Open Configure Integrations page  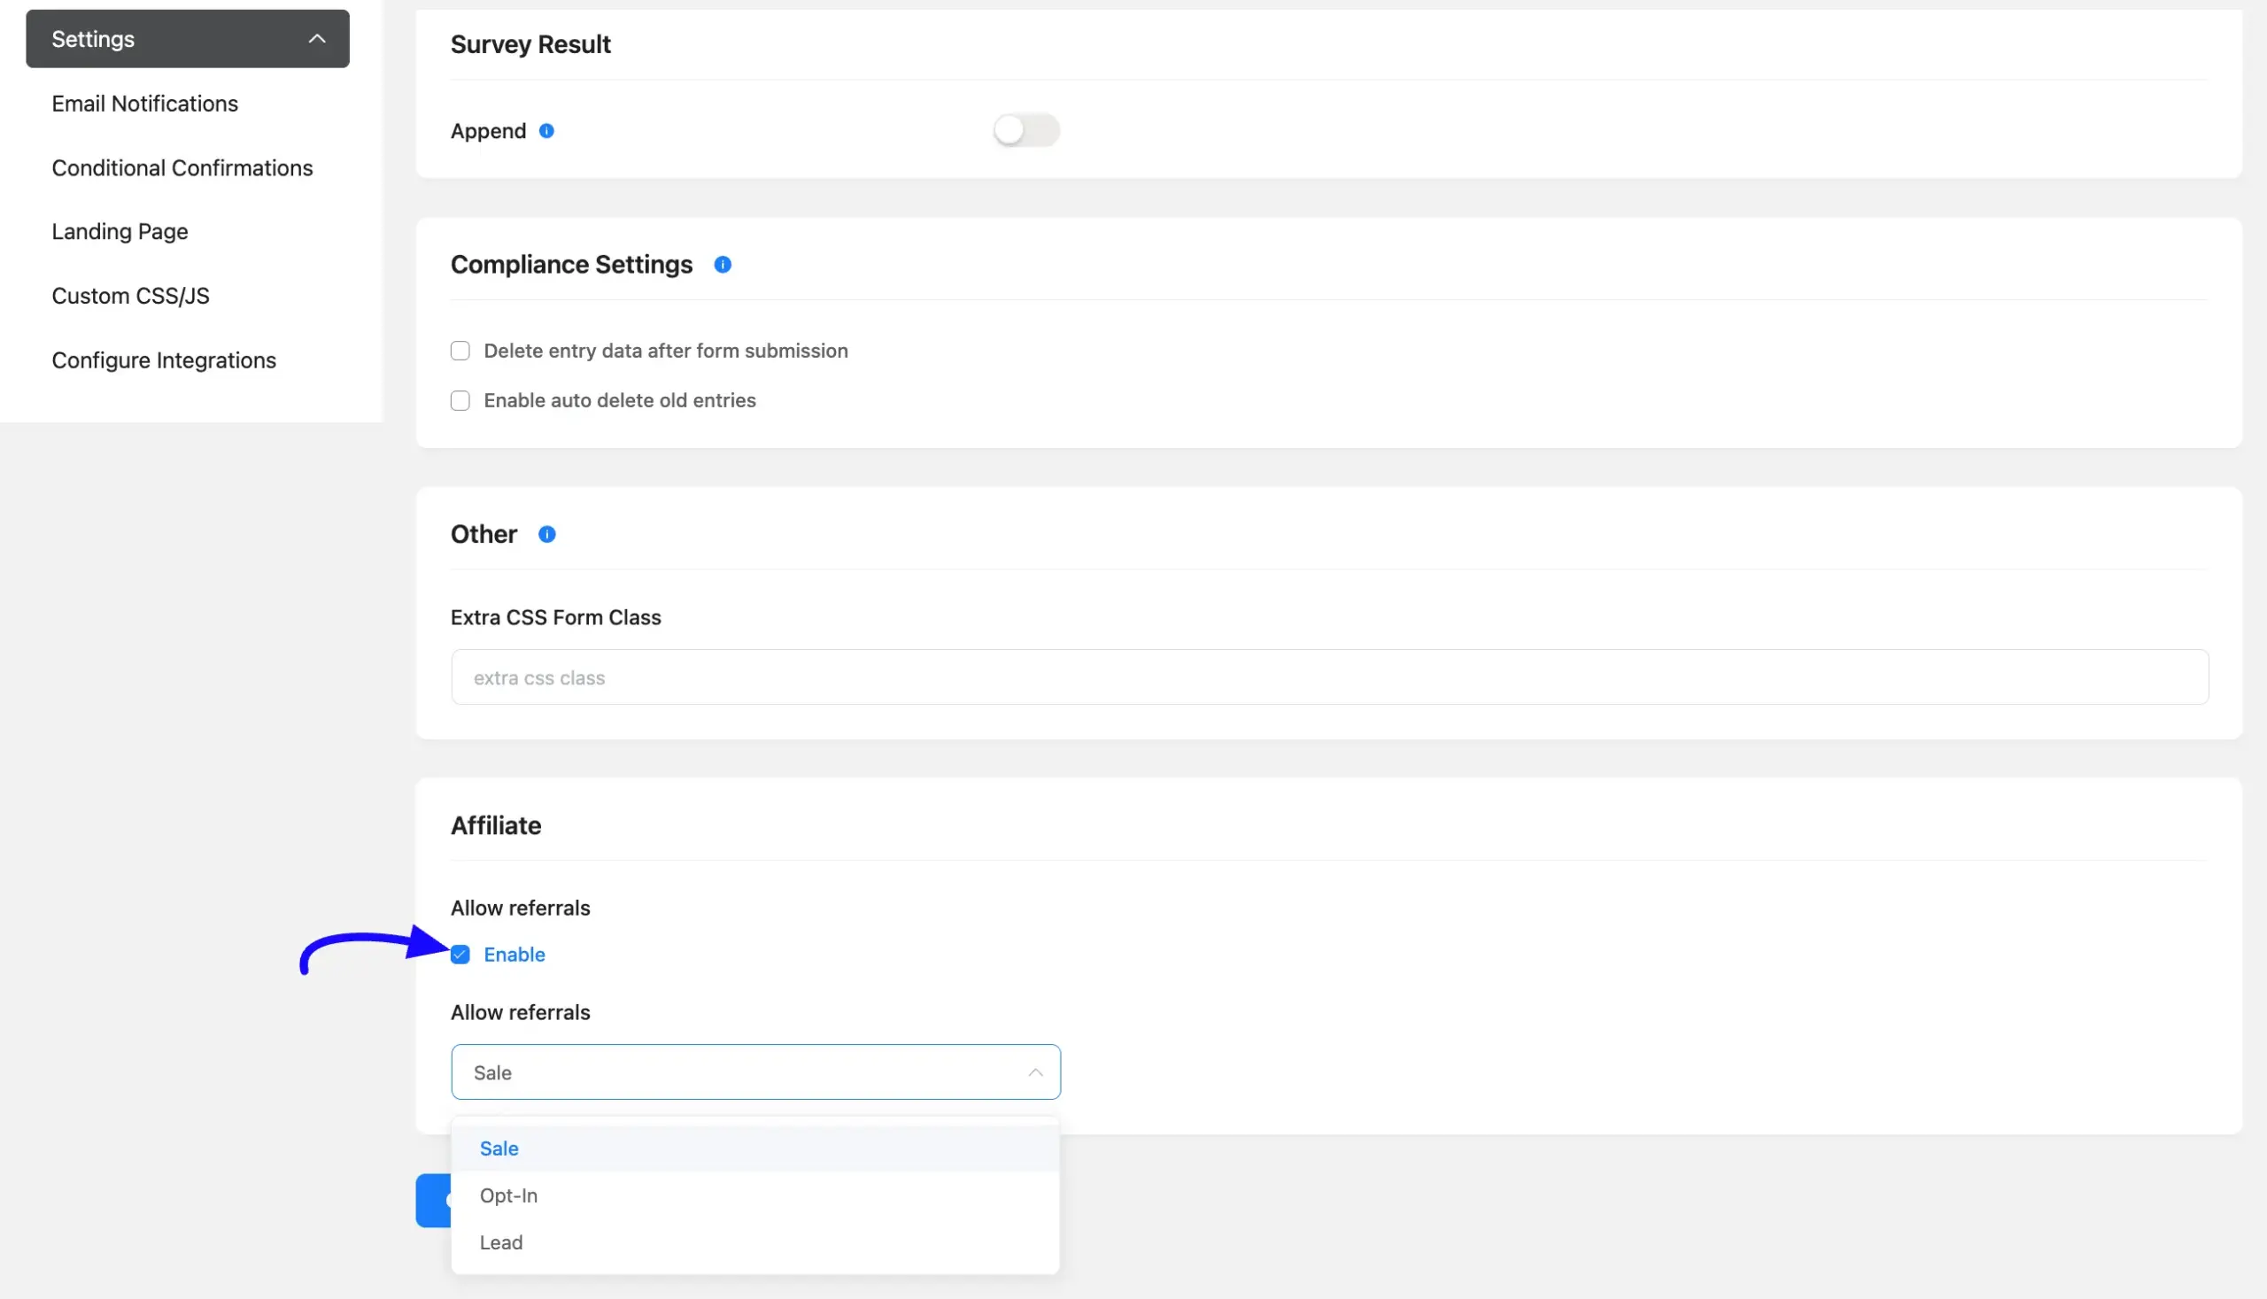(164, 360)
